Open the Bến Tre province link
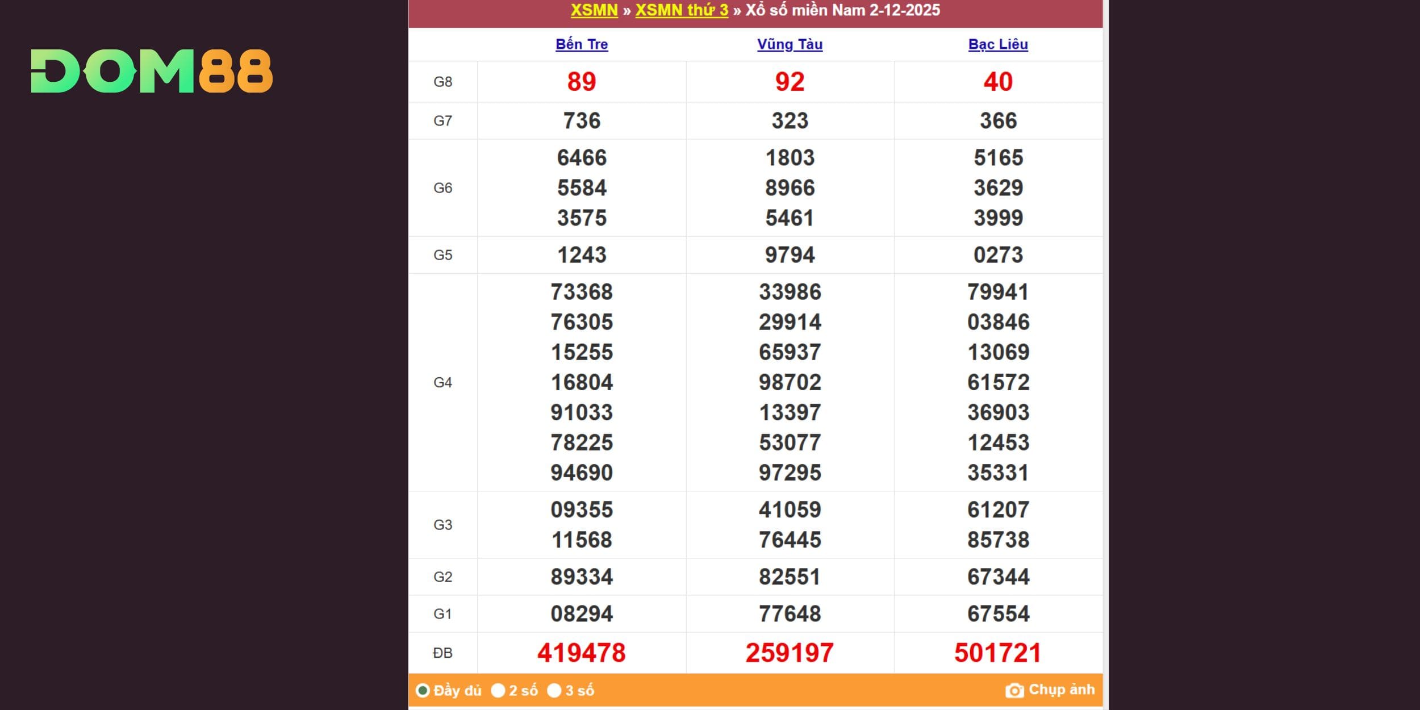Viewport: 1420px width, 710px height. pyautogui.click(x=582, y=44)
